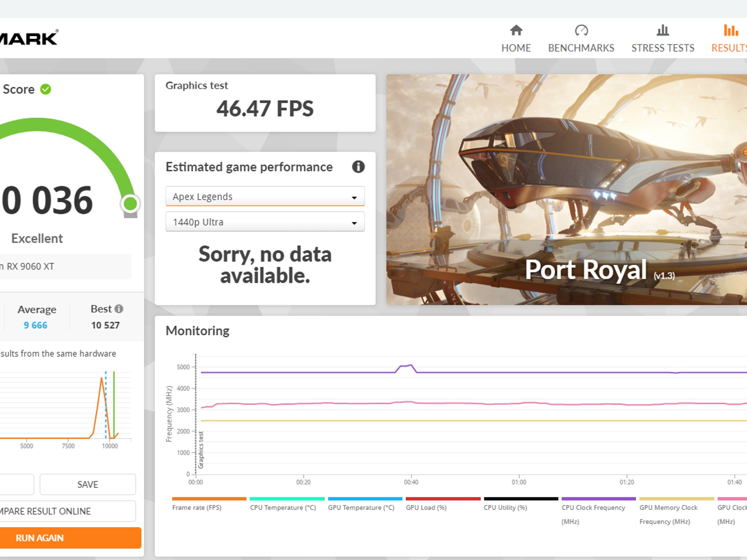Toggle the CPU Clock Frequency legend swatch
The image size is (747, 560).
[x=599, y=499]
